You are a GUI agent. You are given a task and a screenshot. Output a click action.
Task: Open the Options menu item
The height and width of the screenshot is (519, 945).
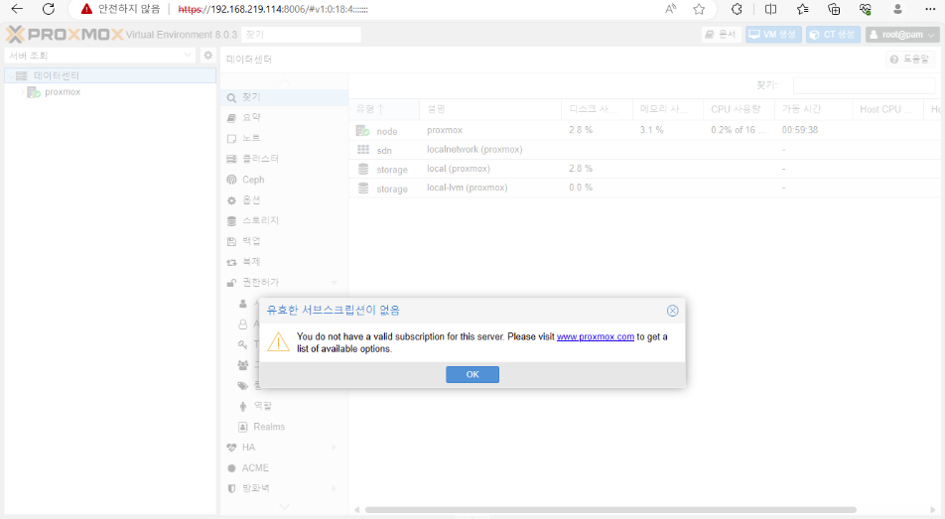pyautogui.click(x=284, y=200)
